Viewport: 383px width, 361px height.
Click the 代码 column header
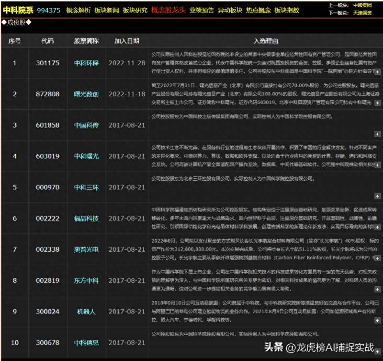[47, 41]
